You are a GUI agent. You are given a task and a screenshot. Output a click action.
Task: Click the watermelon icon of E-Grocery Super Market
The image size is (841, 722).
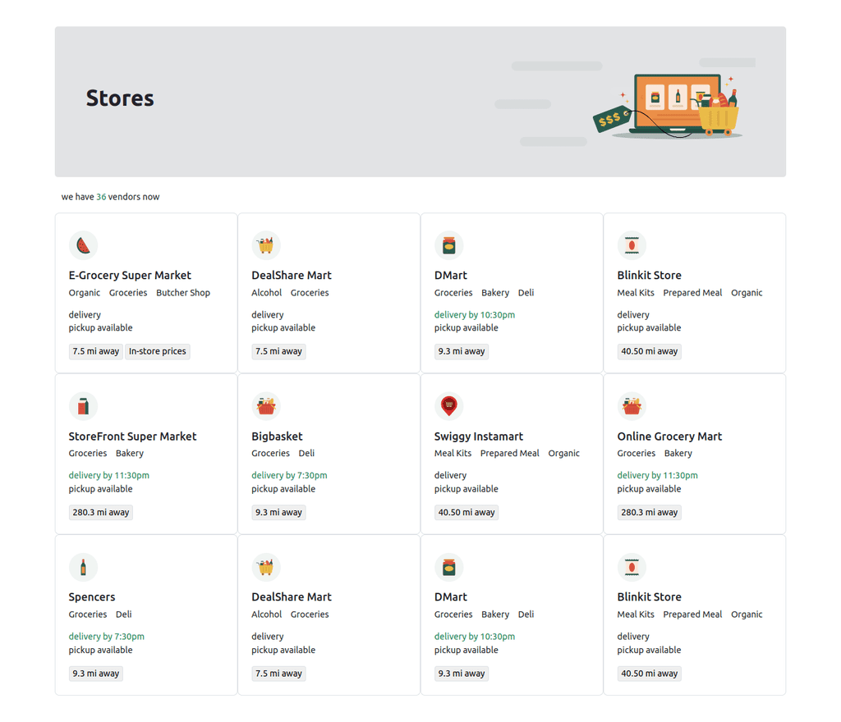click(x=83, y=245)
